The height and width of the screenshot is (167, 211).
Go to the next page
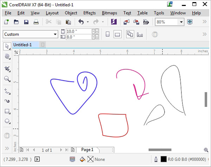coord(61,150)
